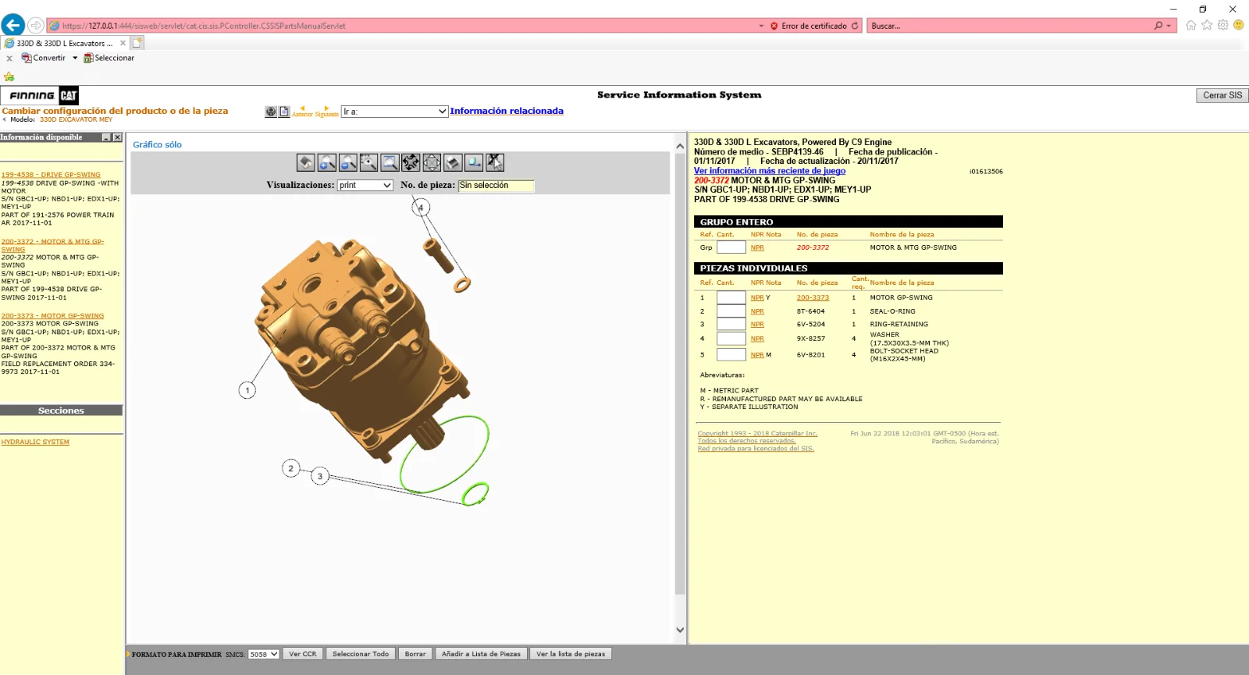Open the HYDRAULIC SYSTEM section link
Viewport: 1249px width, 675px height.
pyautogui.click(x=35, y=442)
